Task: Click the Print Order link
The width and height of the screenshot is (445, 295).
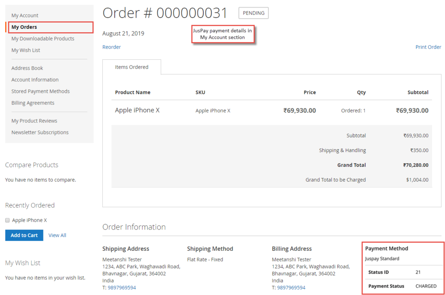Action: 428,47
